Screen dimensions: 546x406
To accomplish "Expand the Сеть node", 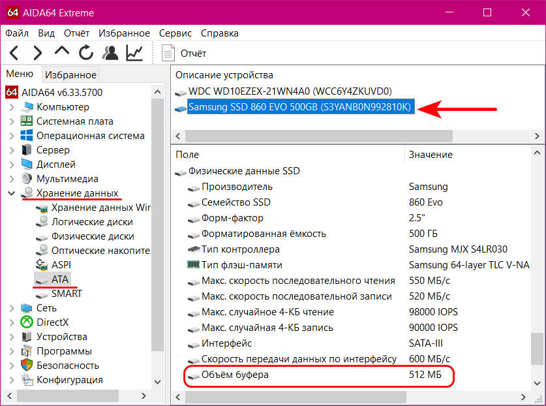I will pyautogui.click(x=12, y=308).
